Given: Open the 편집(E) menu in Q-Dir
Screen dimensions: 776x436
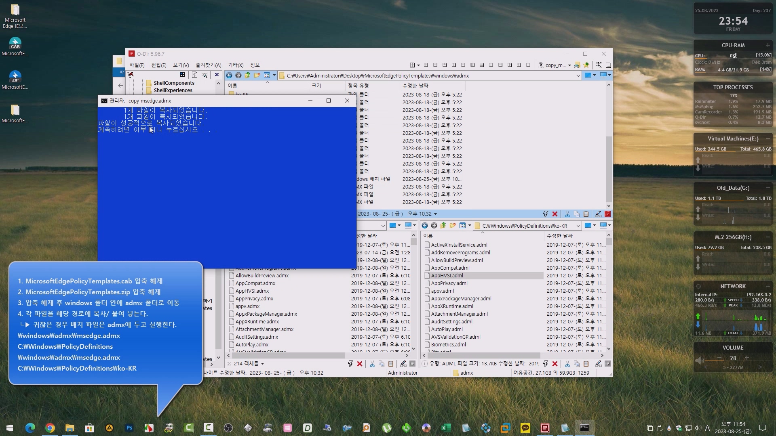Looking at the screenshot, I should (x=158, y=65).
